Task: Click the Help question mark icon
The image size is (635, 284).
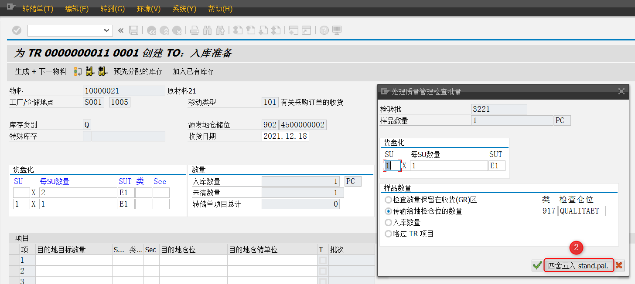Action: [x=324, y=30]
